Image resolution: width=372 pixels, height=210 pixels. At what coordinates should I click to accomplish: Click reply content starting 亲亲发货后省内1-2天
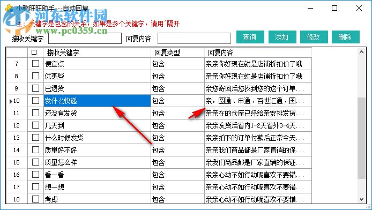258,125
